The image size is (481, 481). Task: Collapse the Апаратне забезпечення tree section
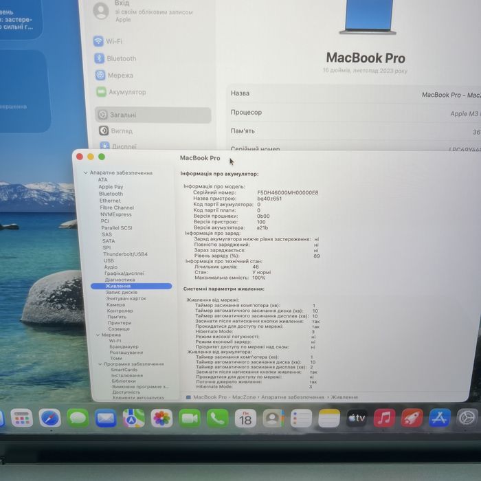tap(86, 173)
